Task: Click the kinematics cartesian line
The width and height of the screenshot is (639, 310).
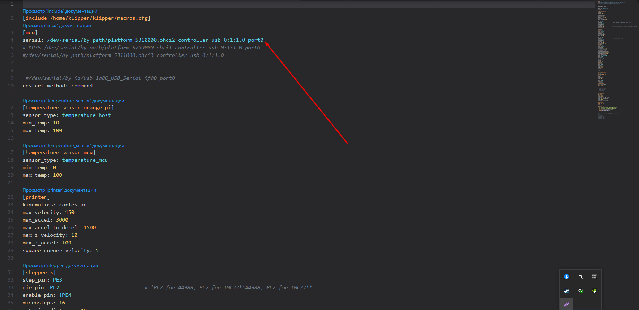Action: [x=54, y=205]
